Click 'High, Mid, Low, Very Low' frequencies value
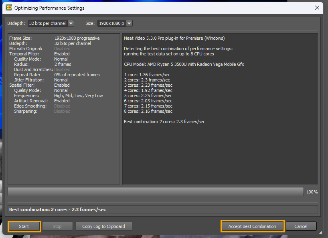This screenshot has width=328, height=238. pos(79,96)
